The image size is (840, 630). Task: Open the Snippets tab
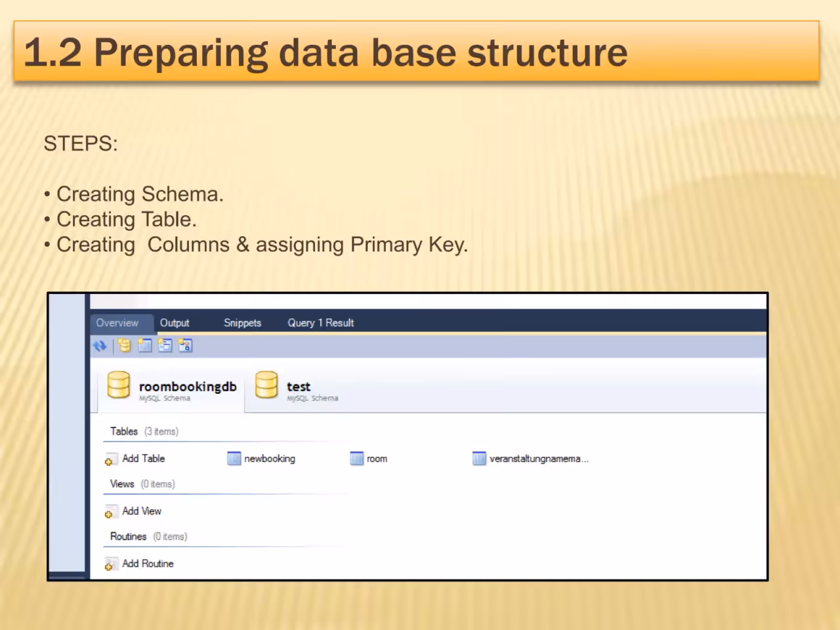point(242,323)
